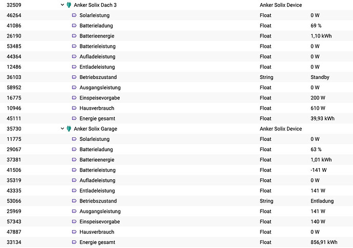Screen dimensions: 353x248
Task: Click variable icon of Batterieleistung -141 W
Action: pos(74,170)
